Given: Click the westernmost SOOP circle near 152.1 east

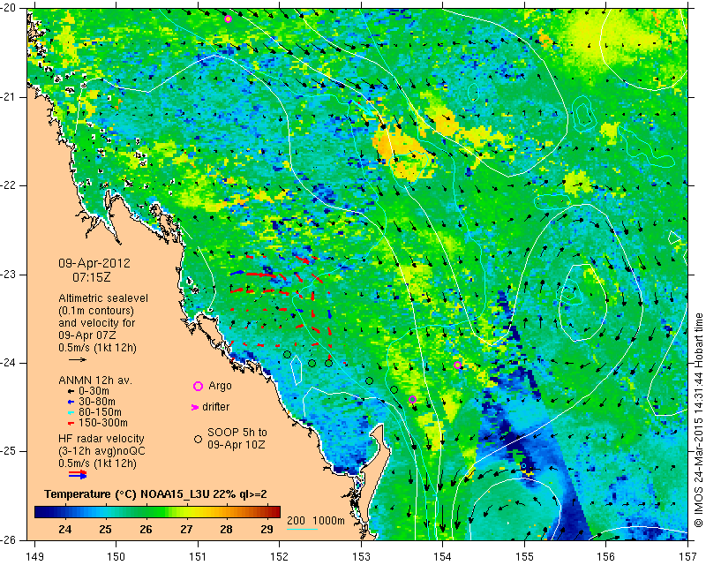Looking at the screenshot, I should [287, 355].
